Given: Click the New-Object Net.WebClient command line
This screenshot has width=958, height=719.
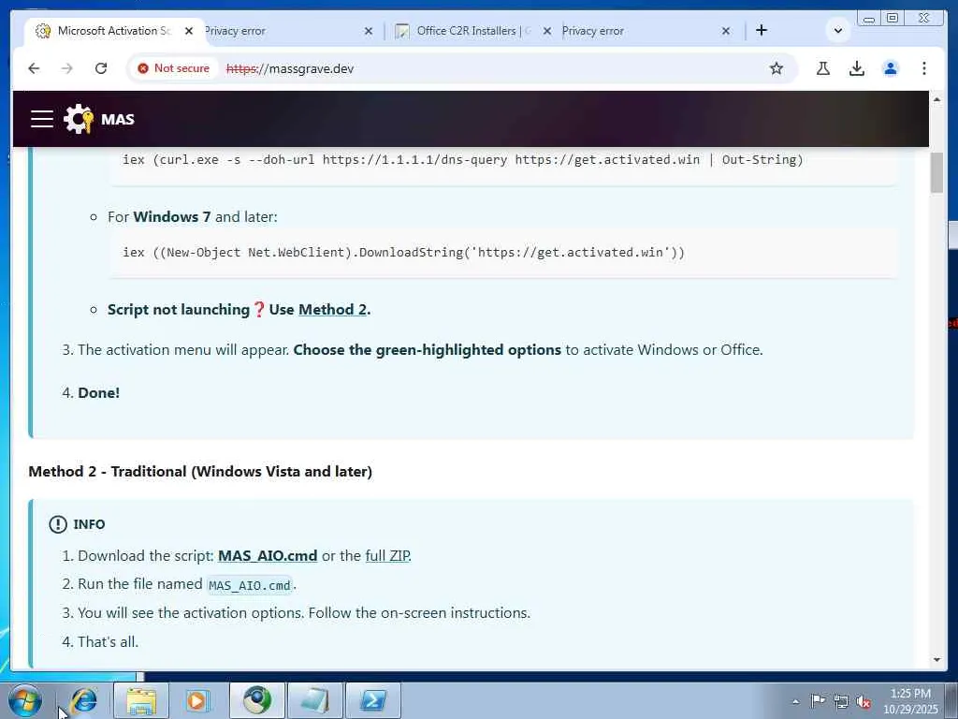Looking at the screenshot, I should click(403, 253).
